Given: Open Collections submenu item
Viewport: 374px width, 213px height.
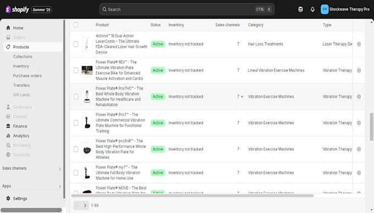Looking at the screenshot, I should [23, 57].
